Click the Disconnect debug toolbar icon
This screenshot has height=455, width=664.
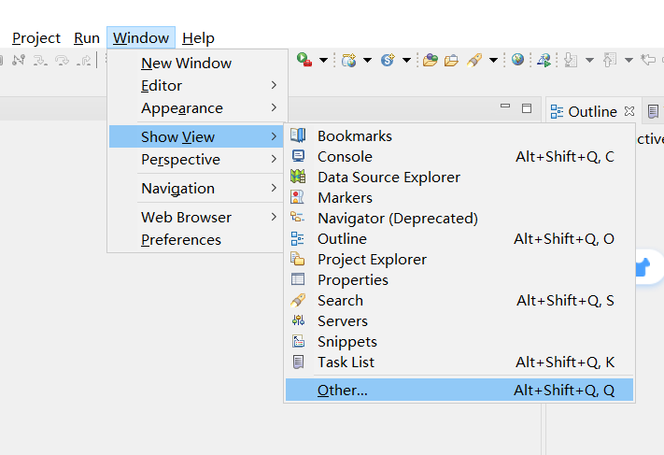click(x=18, y=60)
